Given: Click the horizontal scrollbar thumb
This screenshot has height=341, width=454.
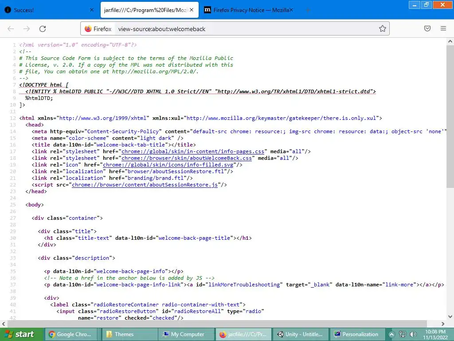Looking at the screenshot, I should point(217,324).
